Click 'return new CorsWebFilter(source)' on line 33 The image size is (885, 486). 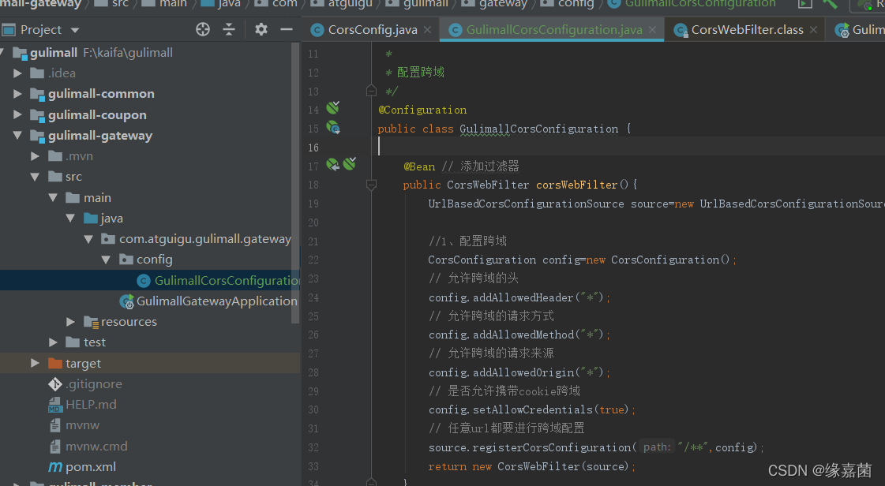(531, 466)
